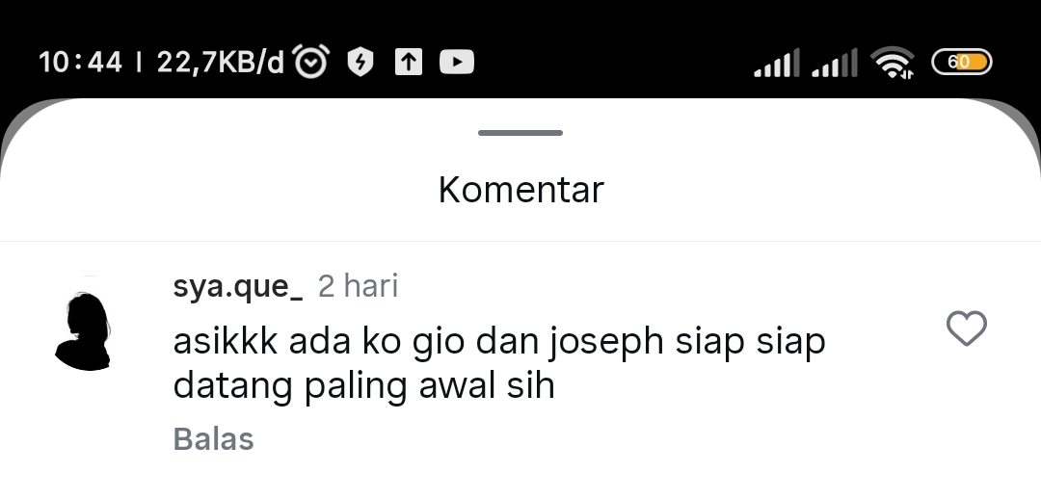Image resolution: width=1041 pixels, height=499 pixels.
Task: Tap the comment's second line 'datang paling awal sih'
Action: click(363, 387)
